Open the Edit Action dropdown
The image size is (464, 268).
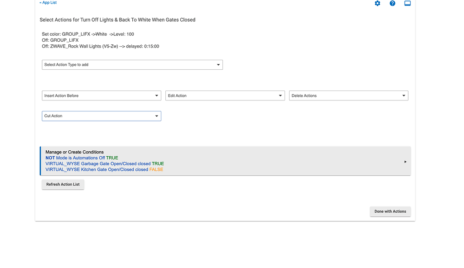click(x=225, y=96)
